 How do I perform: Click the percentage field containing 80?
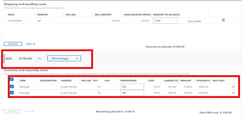point(132,93)
